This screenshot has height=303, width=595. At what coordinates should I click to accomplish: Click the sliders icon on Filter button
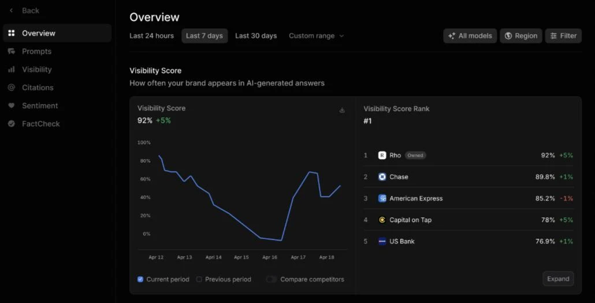[x=553, y=36]
